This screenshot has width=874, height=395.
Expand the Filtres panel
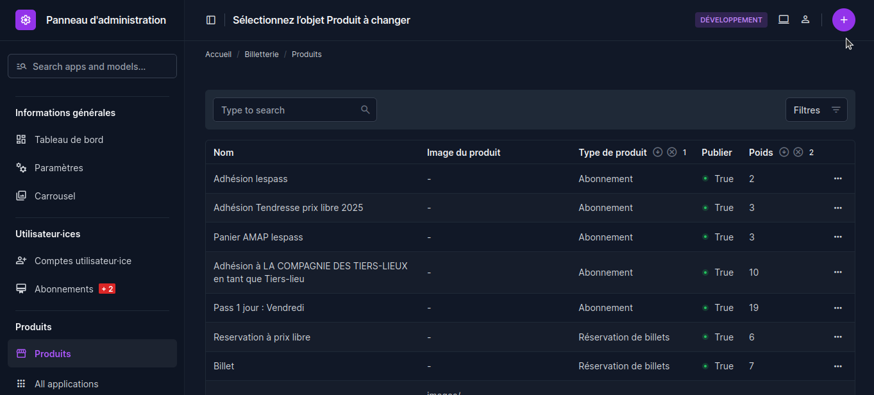pos(816,110)
